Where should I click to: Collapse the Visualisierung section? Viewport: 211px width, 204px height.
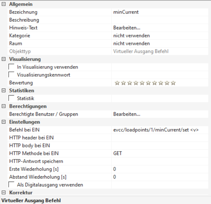pyautogui.click(x=4, y=59)
